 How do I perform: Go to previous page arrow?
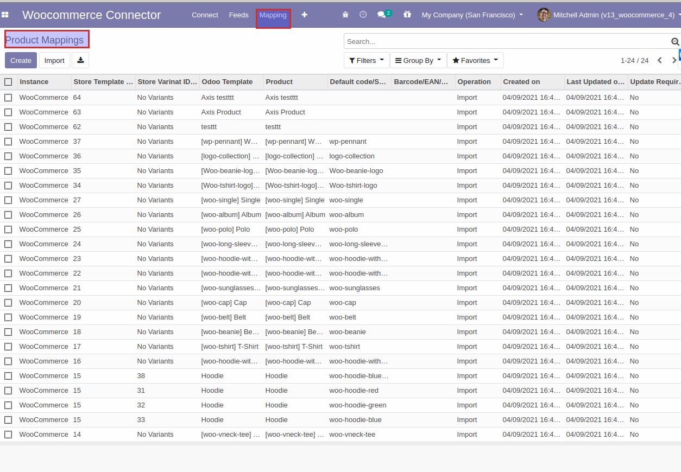pyautogui.click(x=660, y=60)
